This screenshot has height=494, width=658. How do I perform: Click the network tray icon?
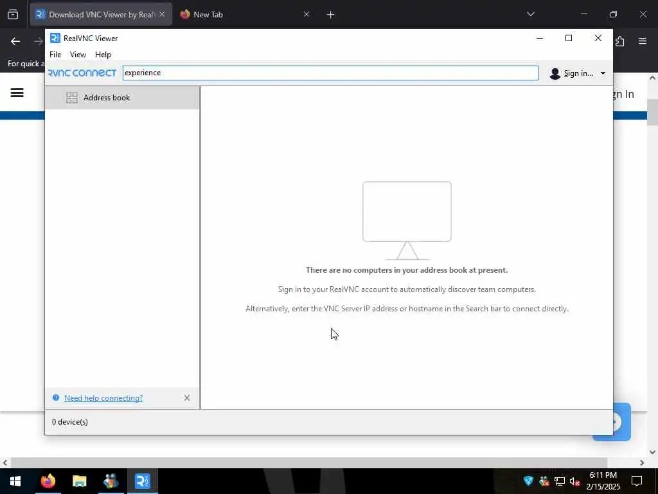pyautogui.click(x=560, y=481)
